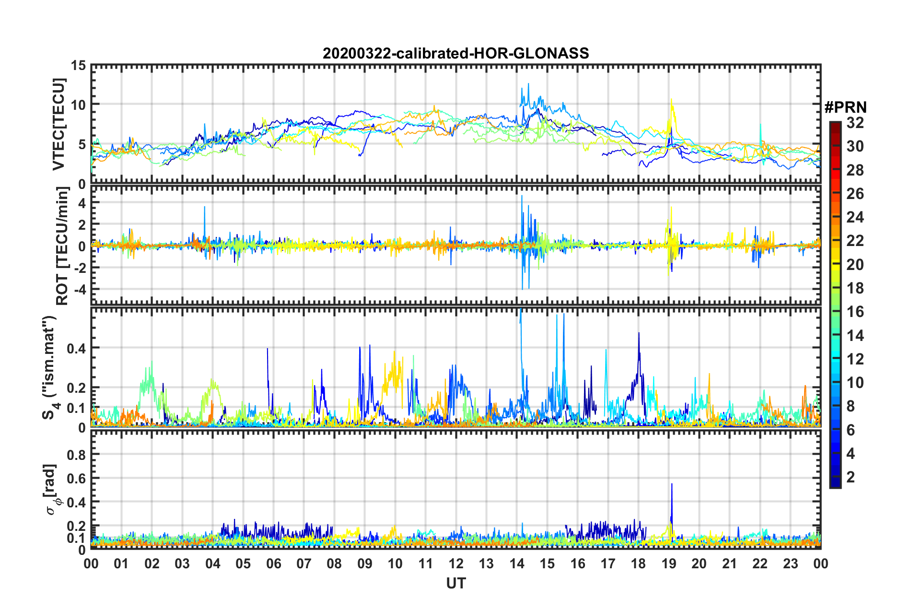This screenshot has width=912, height=610.
Task: Click the "6" label on the colorbar
Action: point(851,430)
